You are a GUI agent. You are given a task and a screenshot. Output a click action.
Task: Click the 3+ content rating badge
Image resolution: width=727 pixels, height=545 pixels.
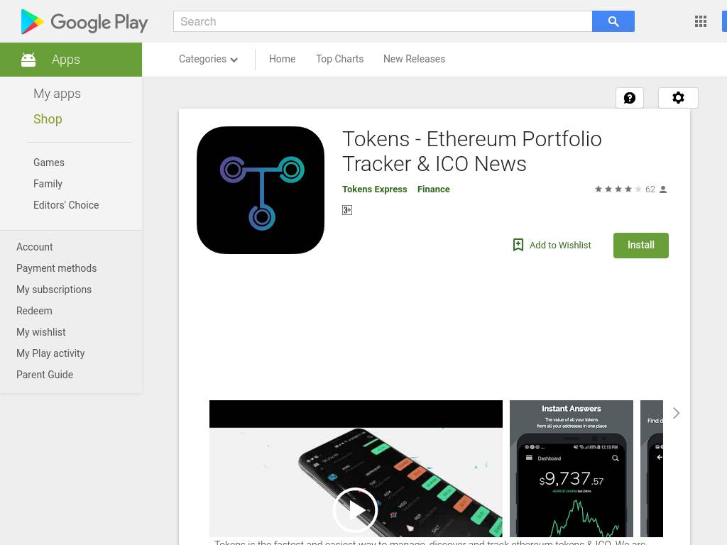(346, 210)
